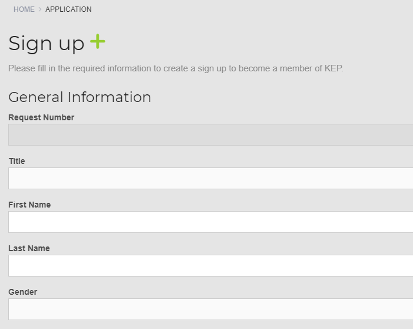This screenshot has height=329, width=413.
Task: Click the General Information section heading
Action: (80, 97)
